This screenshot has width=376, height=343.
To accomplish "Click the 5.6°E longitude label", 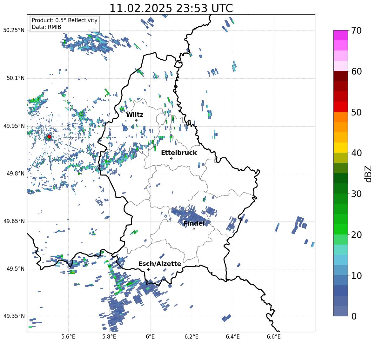I will point(68,337).
